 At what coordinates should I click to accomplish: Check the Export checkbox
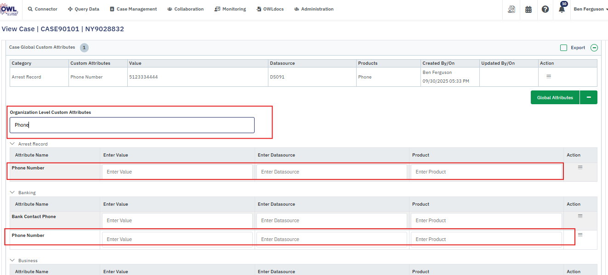(x=563, y=48)
